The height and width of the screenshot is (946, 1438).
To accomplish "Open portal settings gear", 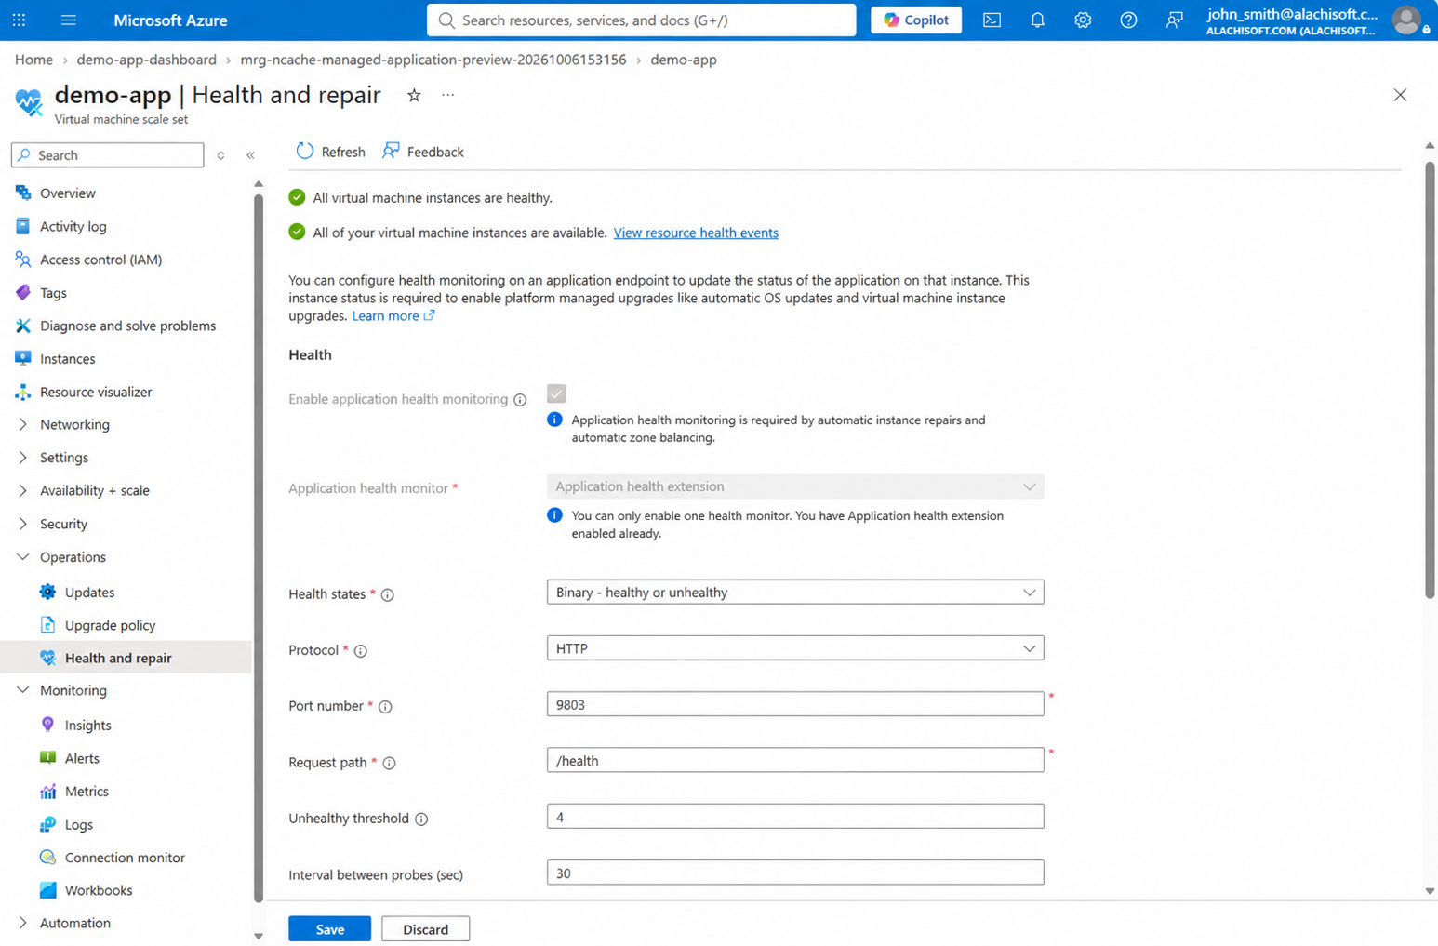I will (x=1083, y=20).
